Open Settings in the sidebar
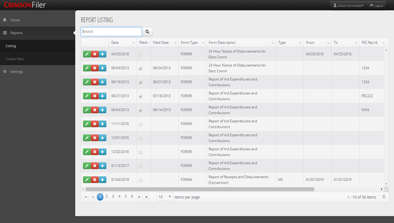Image resolution: width=394 pixels, height=223 pixels. coord(38,72)
